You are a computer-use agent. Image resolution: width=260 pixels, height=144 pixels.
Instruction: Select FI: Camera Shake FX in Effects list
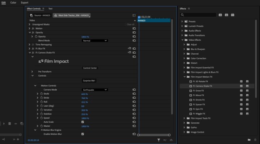tap(202, 86)
